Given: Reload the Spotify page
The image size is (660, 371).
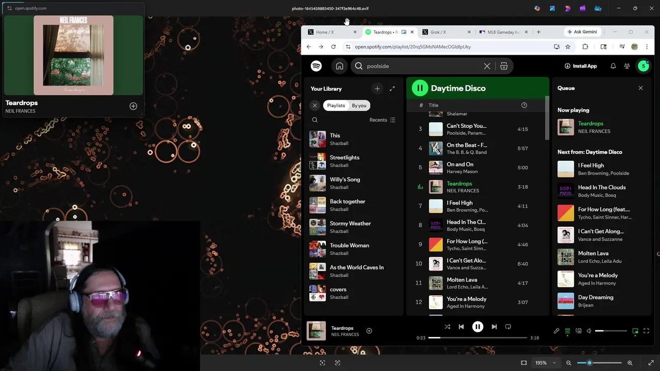Looking at the screenshot, I should (x=333, y=47).
